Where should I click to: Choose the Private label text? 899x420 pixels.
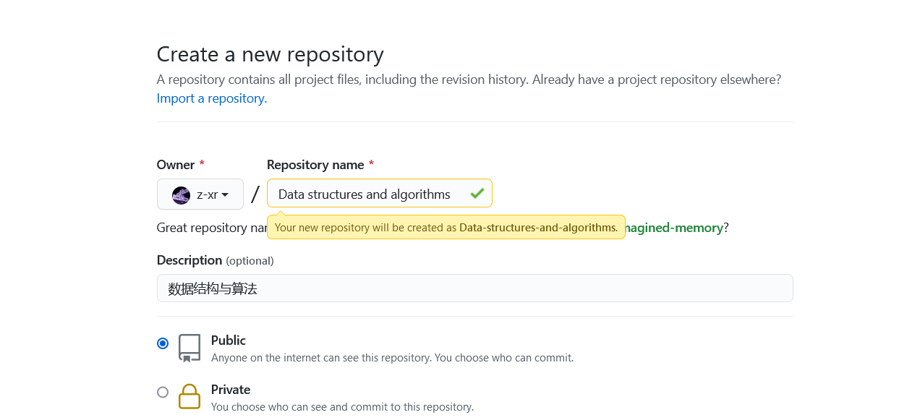[x=231, y=390]
